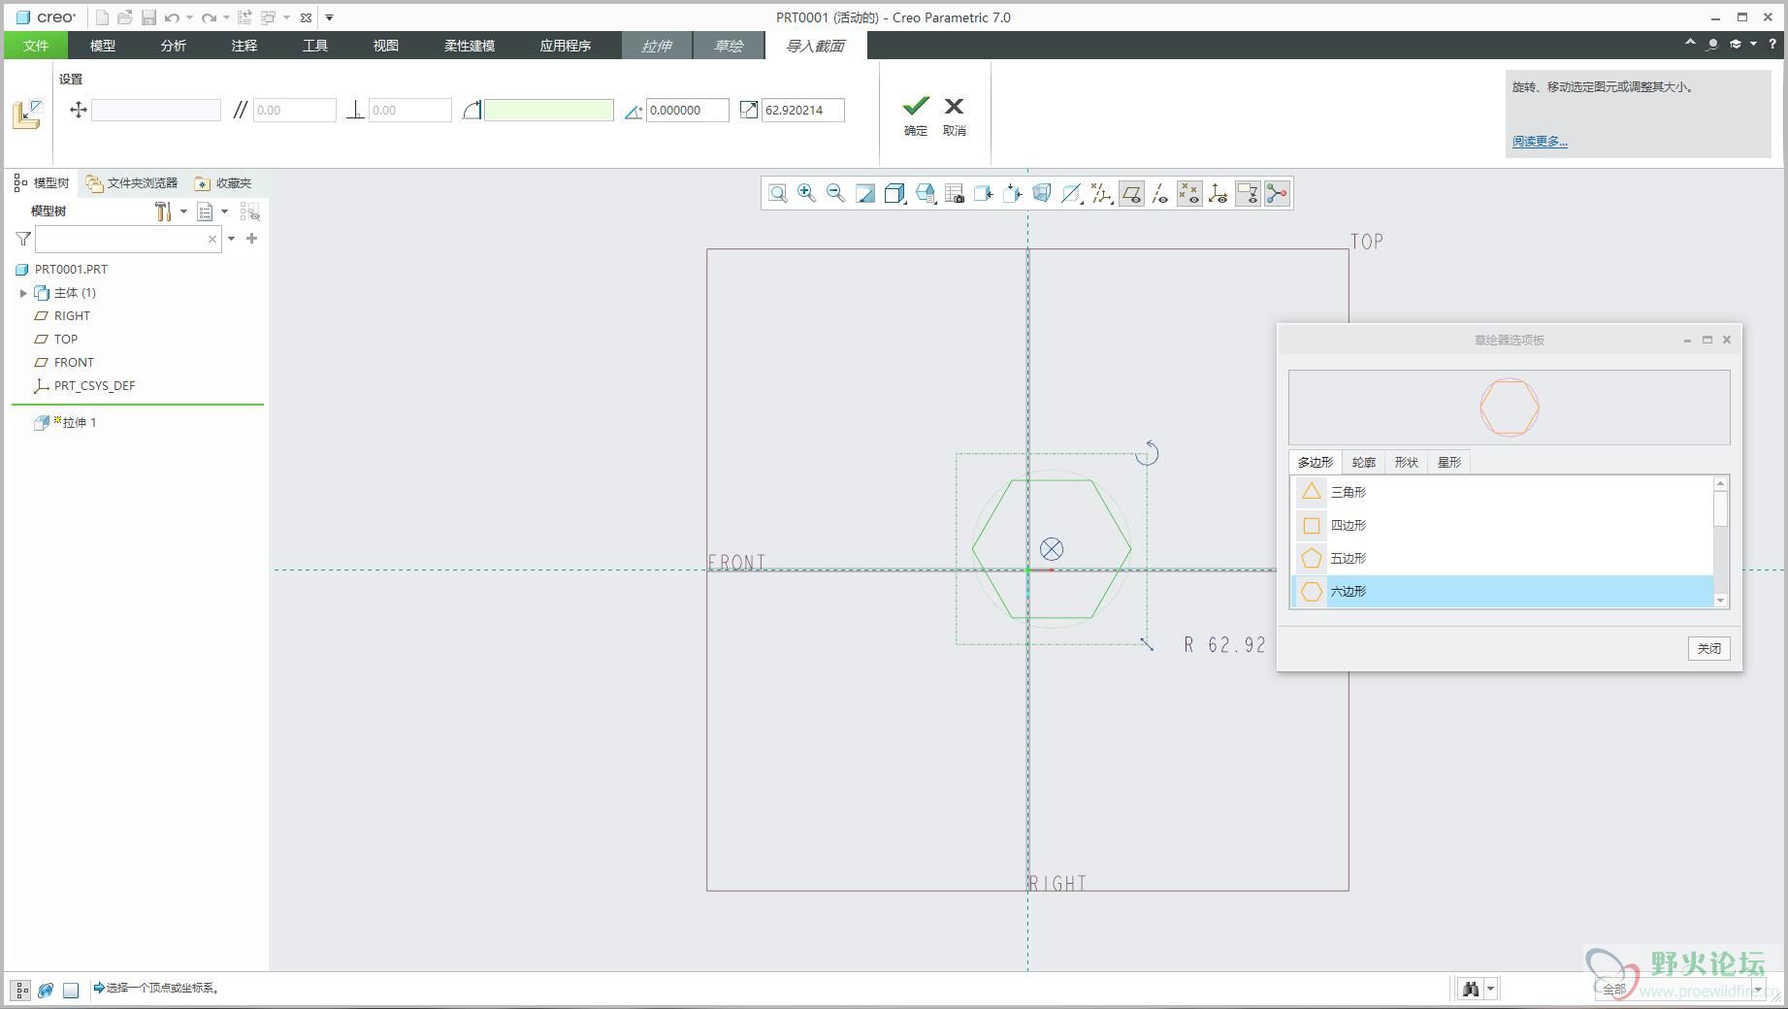Screen dimensions: 1788x1009
Task: Select 四边形 in the palette list
Action: (x=1502, y=525)
